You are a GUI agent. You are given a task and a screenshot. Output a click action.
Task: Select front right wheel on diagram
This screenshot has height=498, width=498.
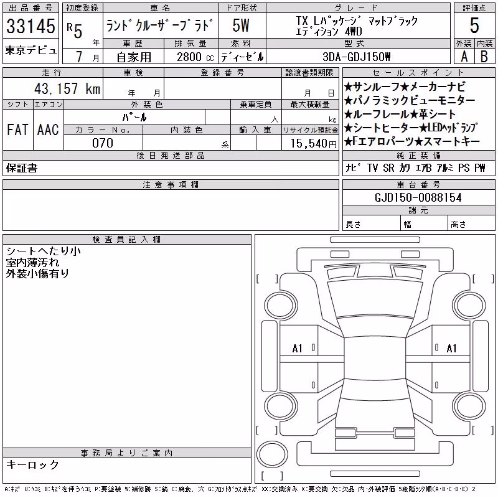[x=470, y=306]
